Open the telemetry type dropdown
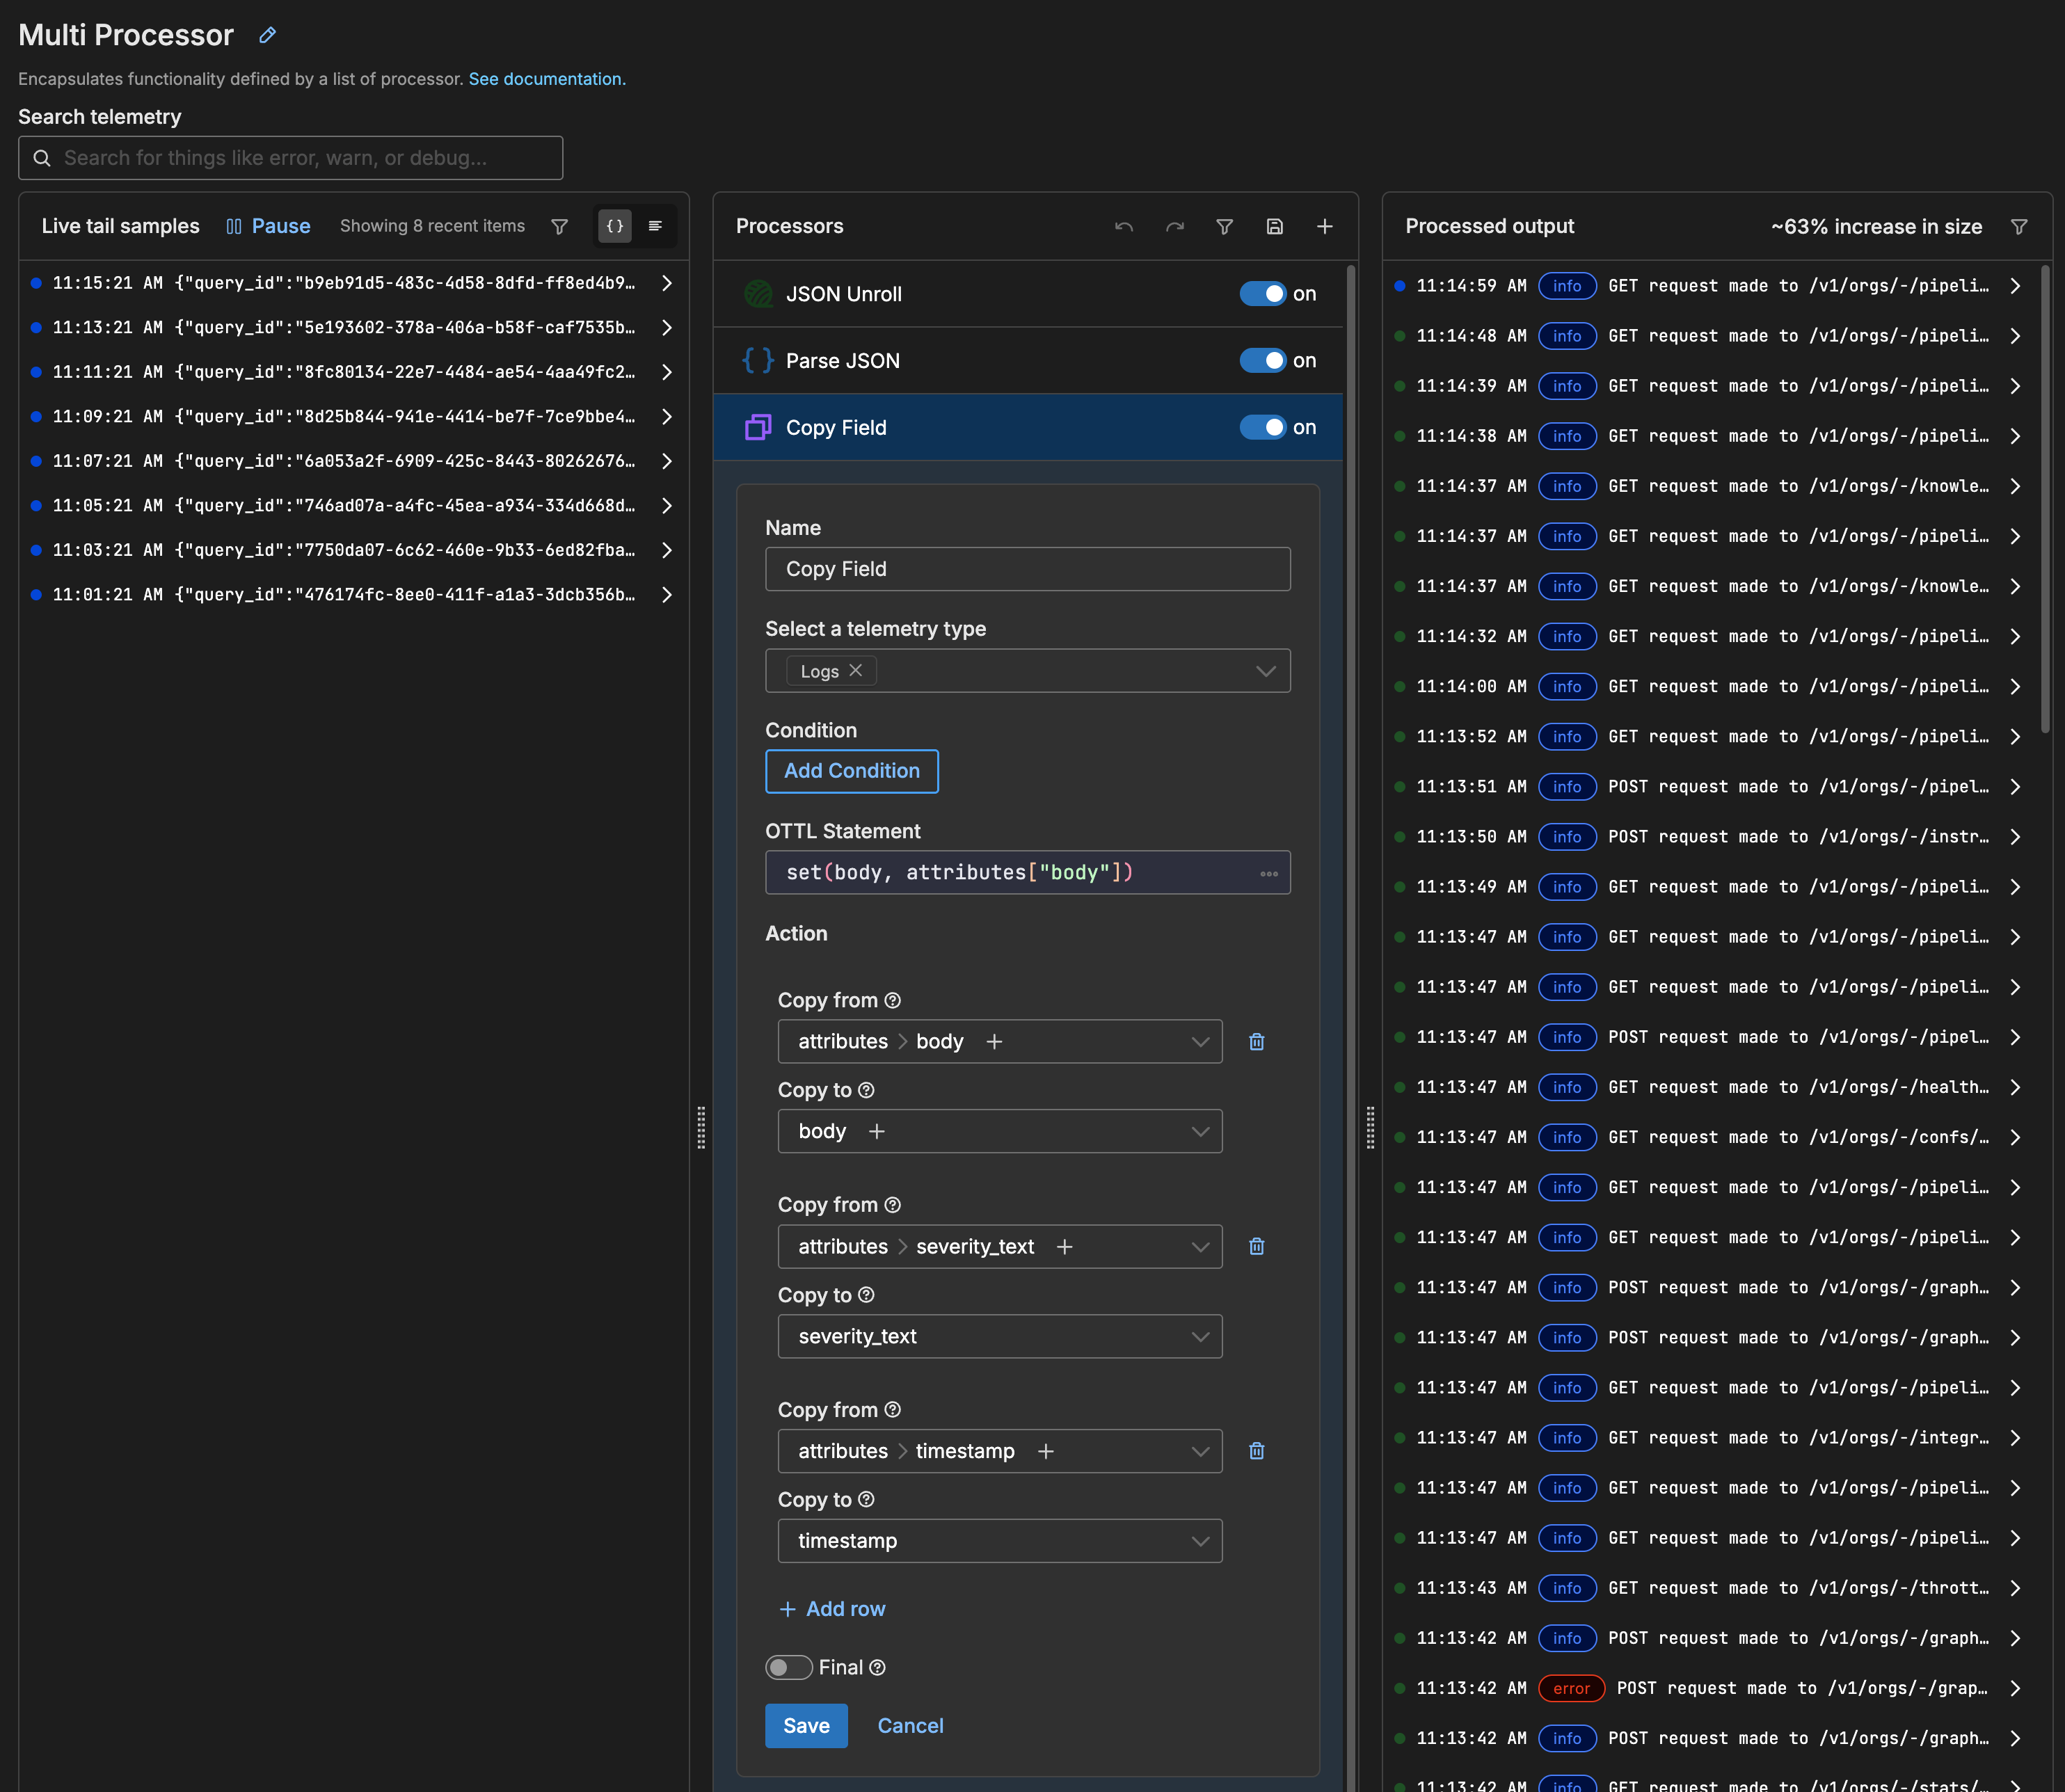 1264,670
